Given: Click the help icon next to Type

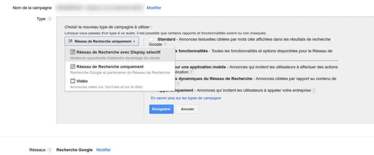Looking at the screenshot, I should point(50,19).
